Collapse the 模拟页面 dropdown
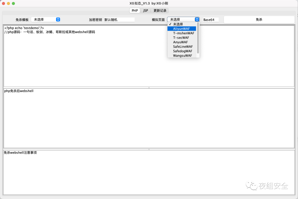Screen dimensions: 298x199 click(183, 19)
